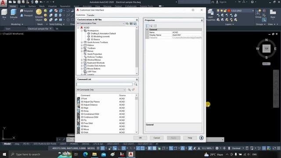This screenshot has width=281, height=158.
Task: Open Layer Properties in the ribbon
Action: tap(210, 15)
